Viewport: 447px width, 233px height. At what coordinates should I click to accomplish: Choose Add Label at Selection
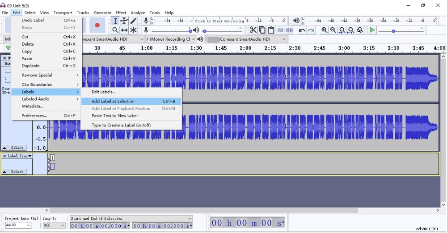point(131,101)
